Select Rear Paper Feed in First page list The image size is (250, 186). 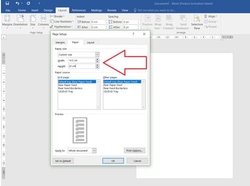[x=68, y=85]
